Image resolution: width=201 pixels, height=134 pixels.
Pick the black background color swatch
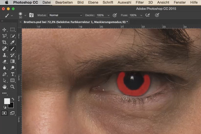click(x=11, y=106)
